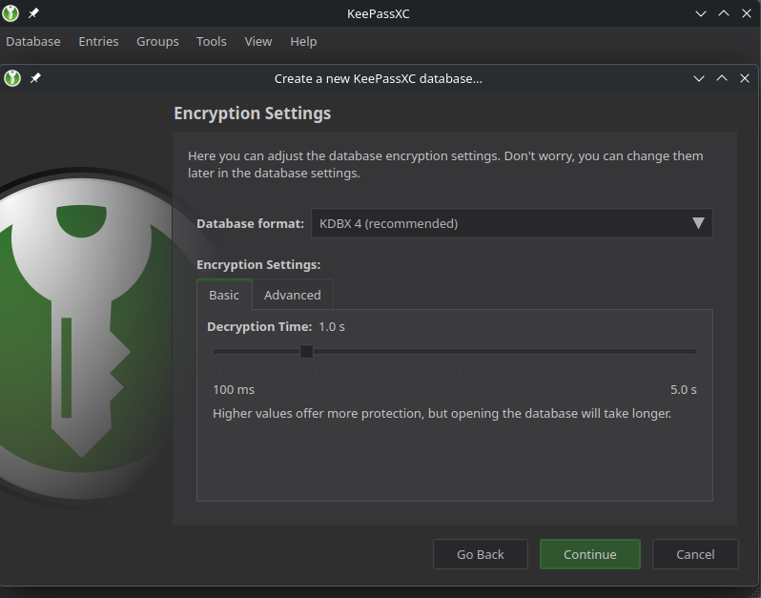This screenshot has width=761, height=598.
Task: Open the Tools menu
Action: pyautogui.click(x=211, y=42)
